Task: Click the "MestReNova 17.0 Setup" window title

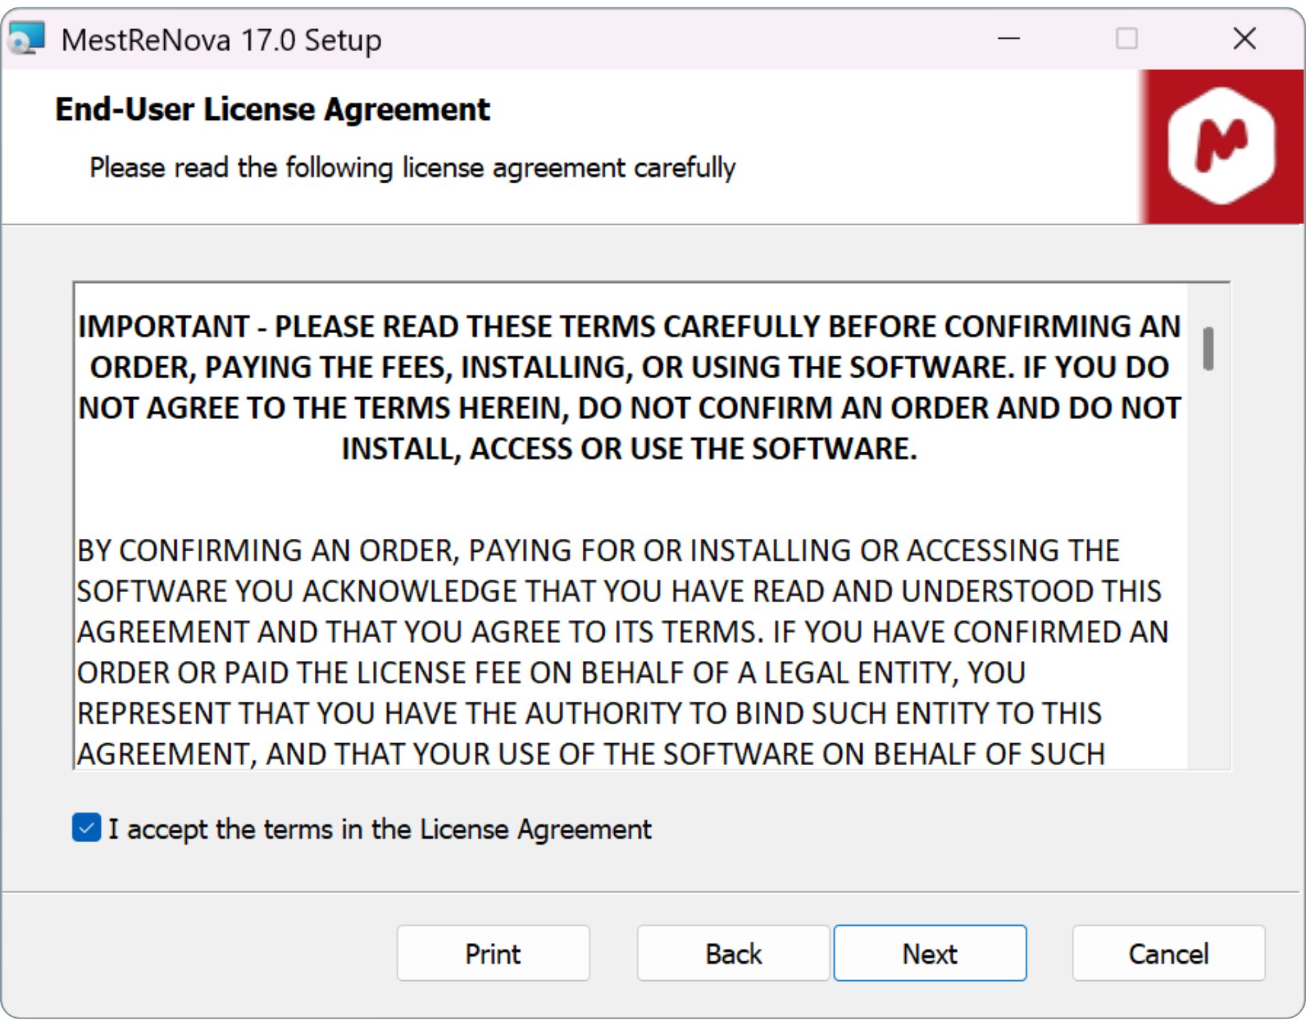Action: (x=221, y=40)
